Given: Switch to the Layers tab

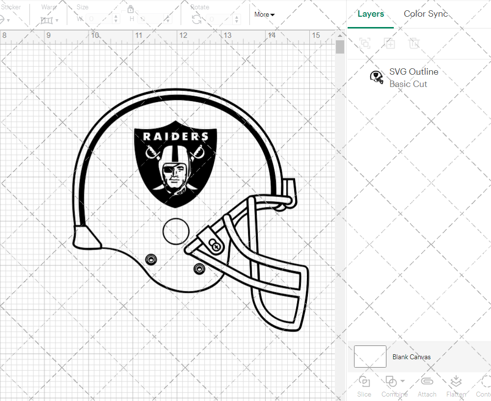Looking at the screenshot, I should pyautogui.click(x=370, y=14).
